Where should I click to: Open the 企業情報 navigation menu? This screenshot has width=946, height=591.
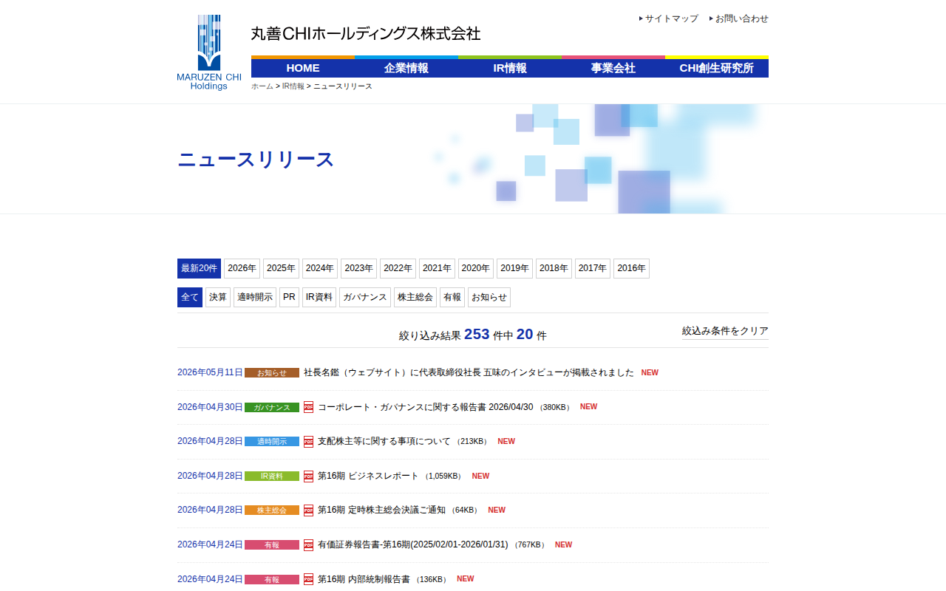point(406,68)
